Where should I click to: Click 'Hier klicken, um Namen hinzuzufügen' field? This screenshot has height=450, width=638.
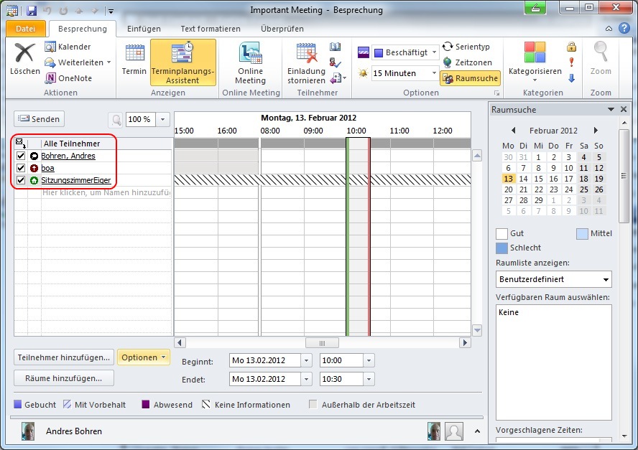click(106, 192)
